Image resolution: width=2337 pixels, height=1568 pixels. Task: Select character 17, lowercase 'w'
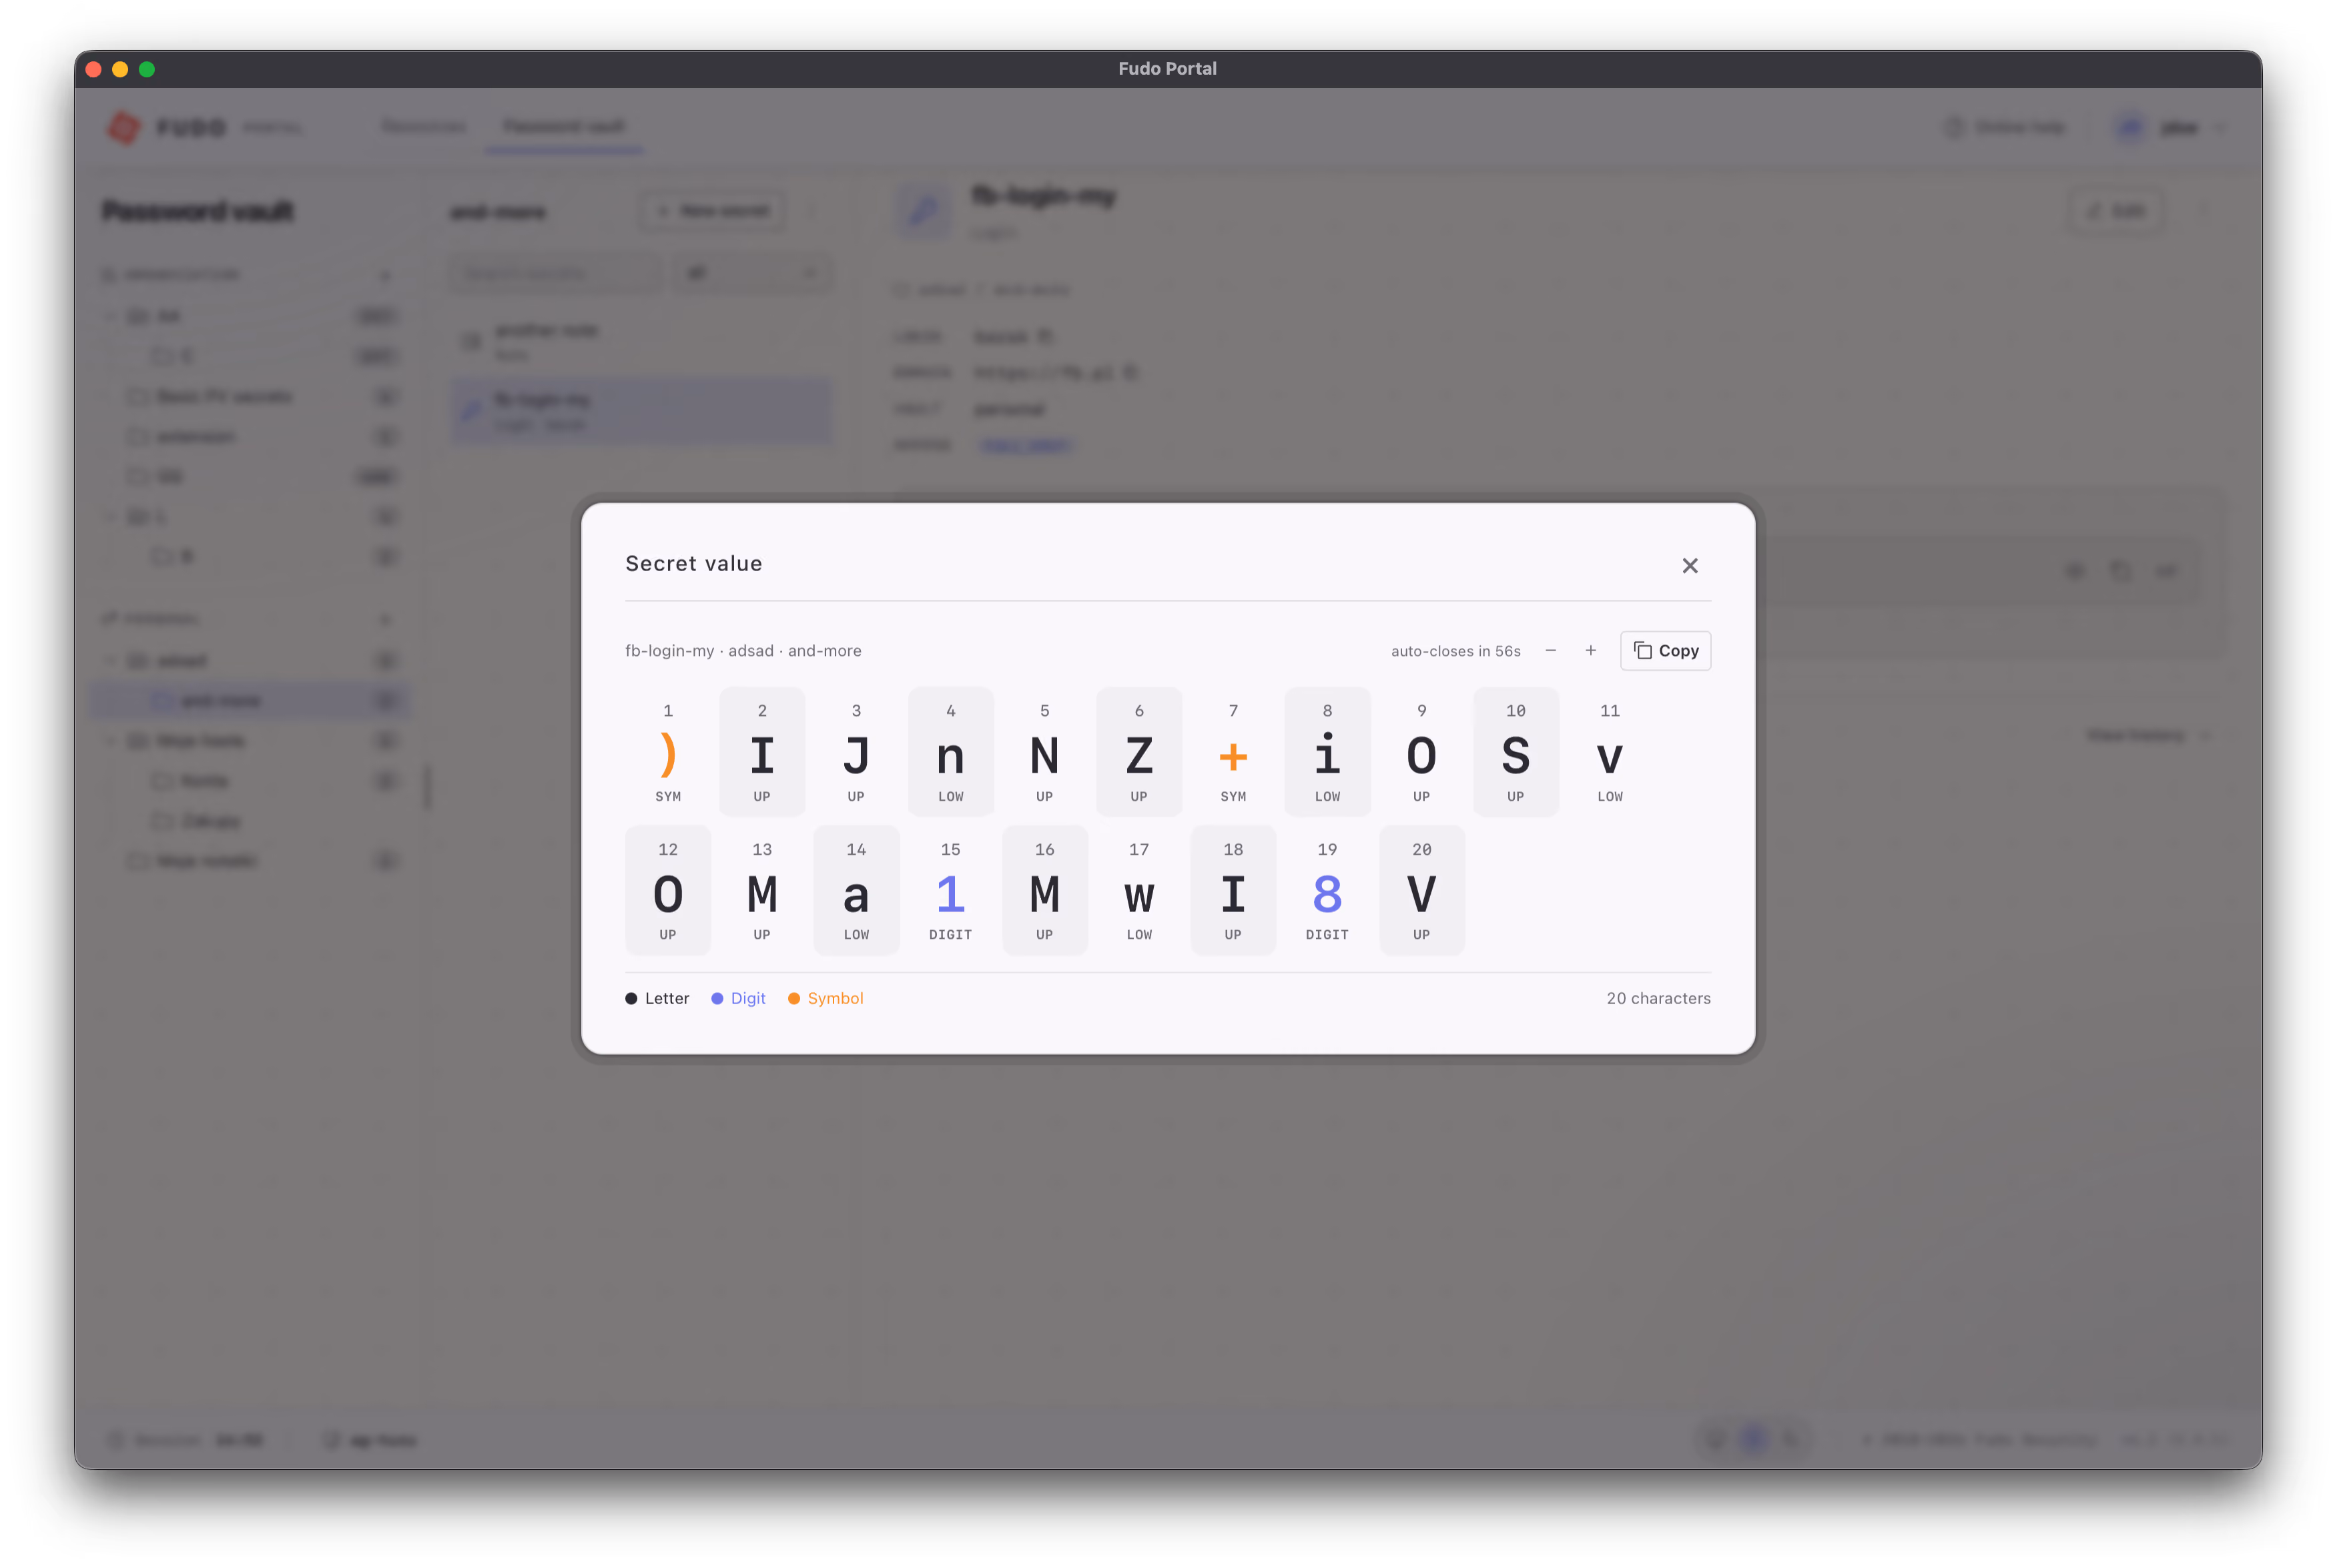pyautogui.click(x=1139, y=890)
